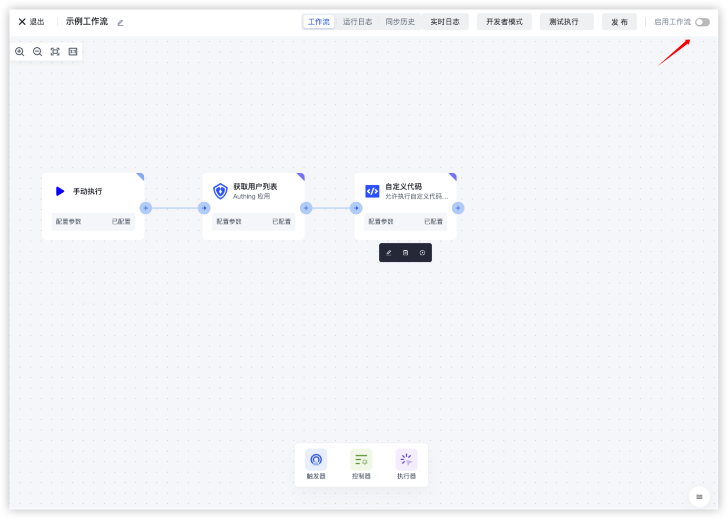Click the fit-to-screen canvas icon
Screen dimensions: 728x519
(x=55, y=51)
